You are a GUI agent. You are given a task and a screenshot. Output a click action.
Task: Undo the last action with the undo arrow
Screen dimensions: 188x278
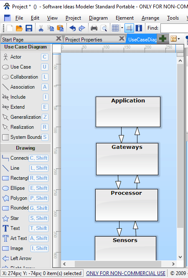click(x=72, y=28)
